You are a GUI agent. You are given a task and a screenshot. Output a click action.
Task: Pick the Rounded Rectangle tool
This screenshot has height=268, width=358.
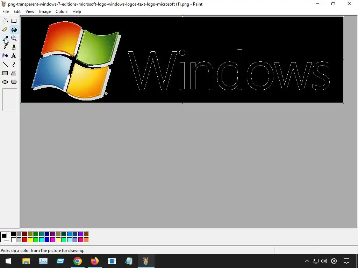pyautogui.click(x=14, y=82)
